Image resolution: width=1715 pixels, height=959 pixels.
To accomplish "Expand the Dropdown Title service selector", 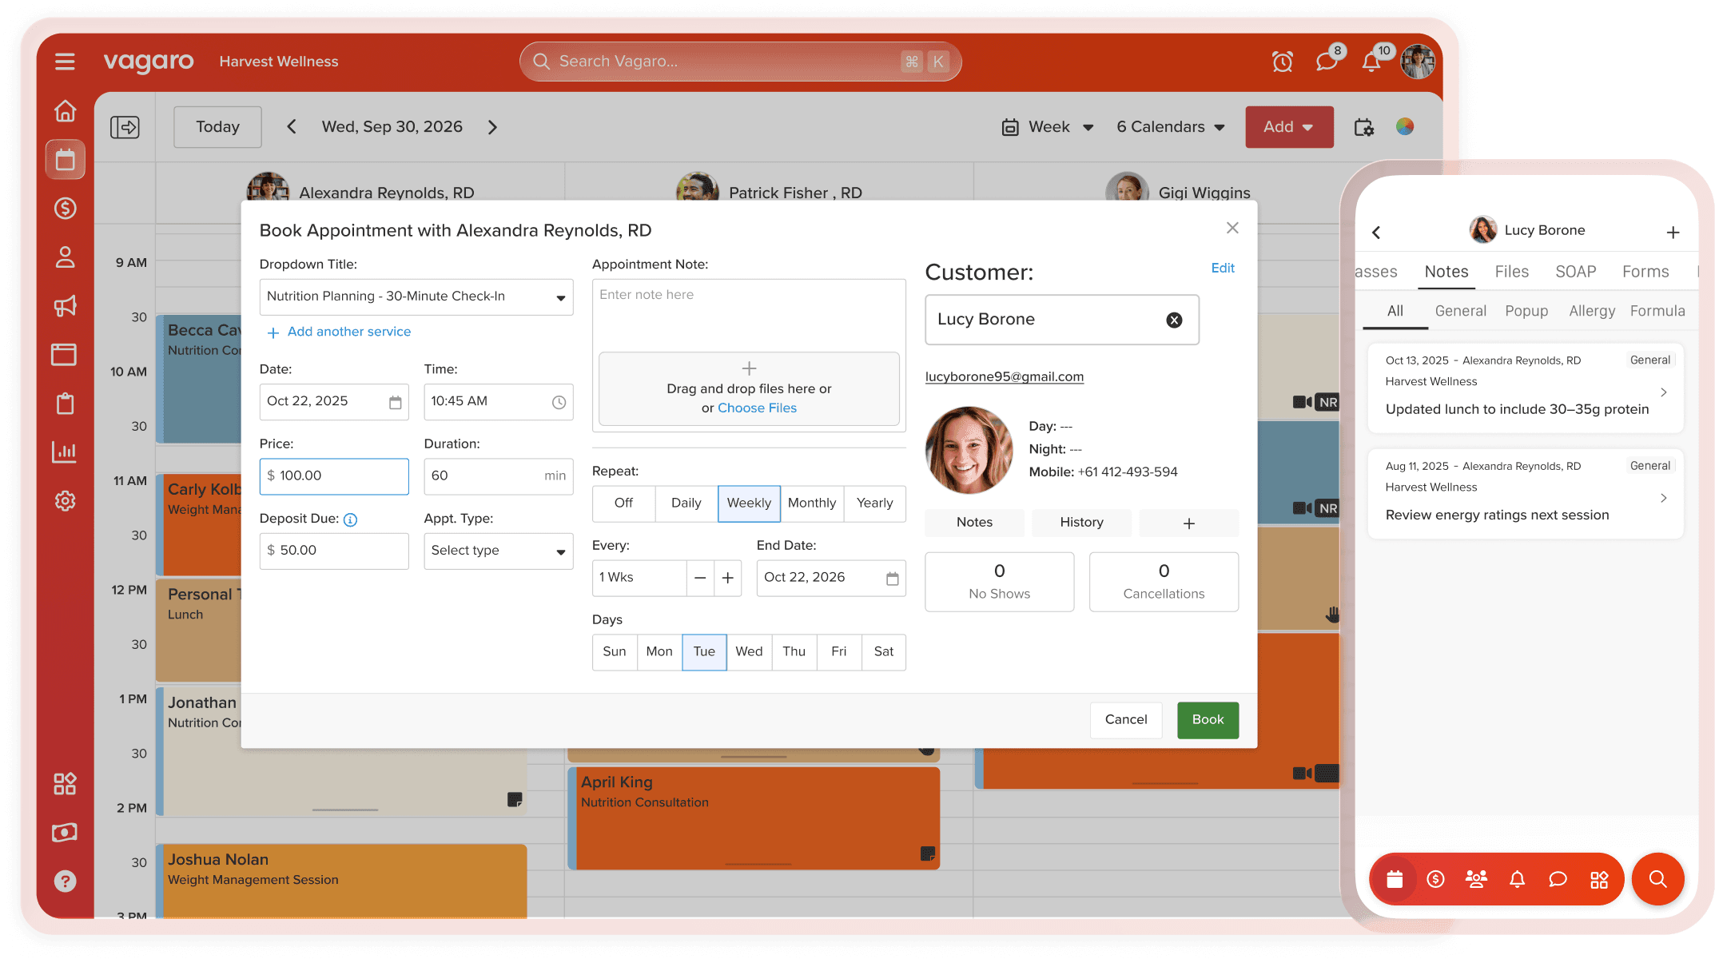I will click(x=416, y=296).
